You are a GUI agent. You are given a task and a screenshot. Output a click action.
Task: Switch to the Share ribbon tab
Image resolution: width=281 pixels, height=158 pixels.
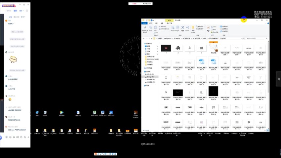tap(156, 23)
